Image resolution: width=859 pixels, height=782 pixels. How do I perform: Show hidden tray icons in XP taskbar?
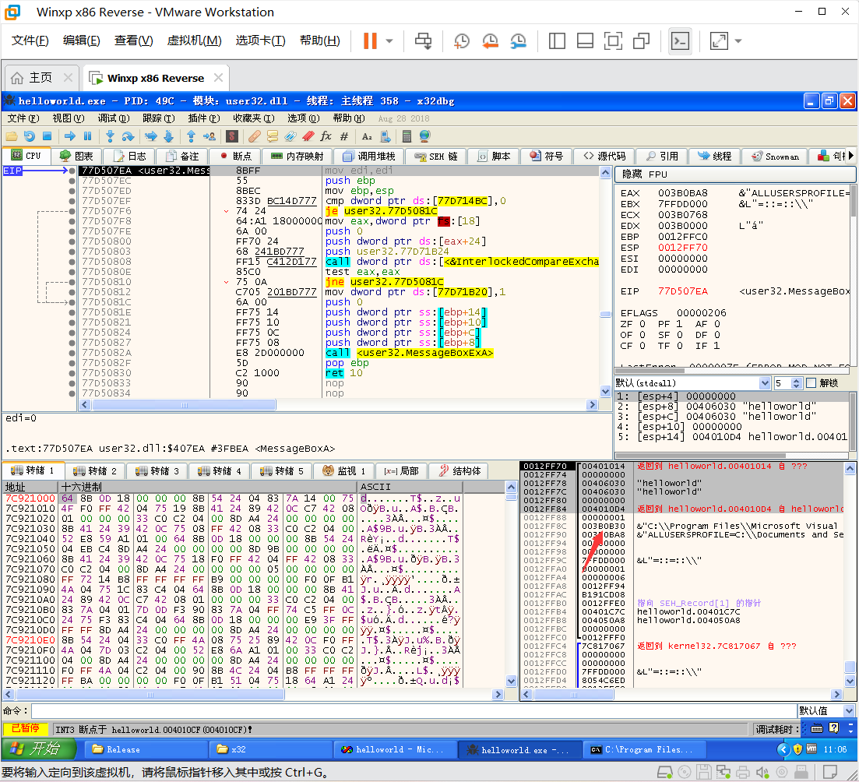click(x=783, y=749)
